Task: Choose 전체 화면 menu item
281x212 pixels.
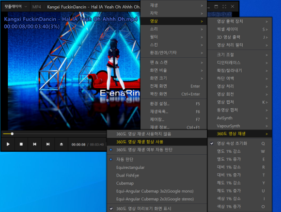Action: pyautogui.click(x=173, y=86)
